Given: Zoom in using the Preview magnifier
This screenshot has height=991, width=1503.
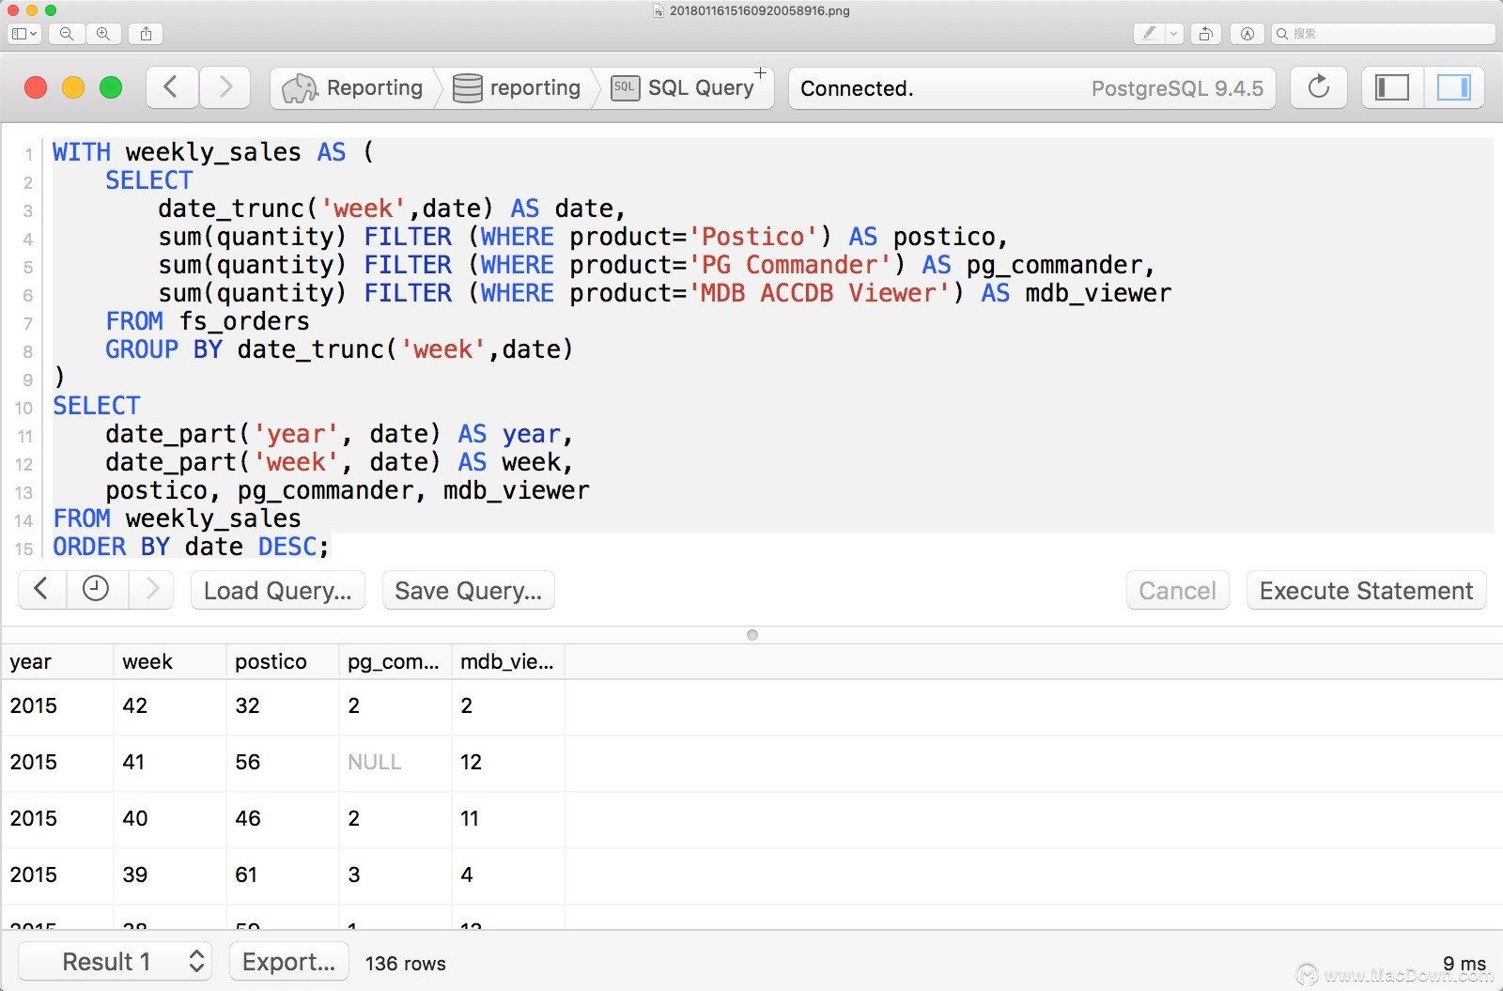Looking at the screenshot, I should pos(103,34).
